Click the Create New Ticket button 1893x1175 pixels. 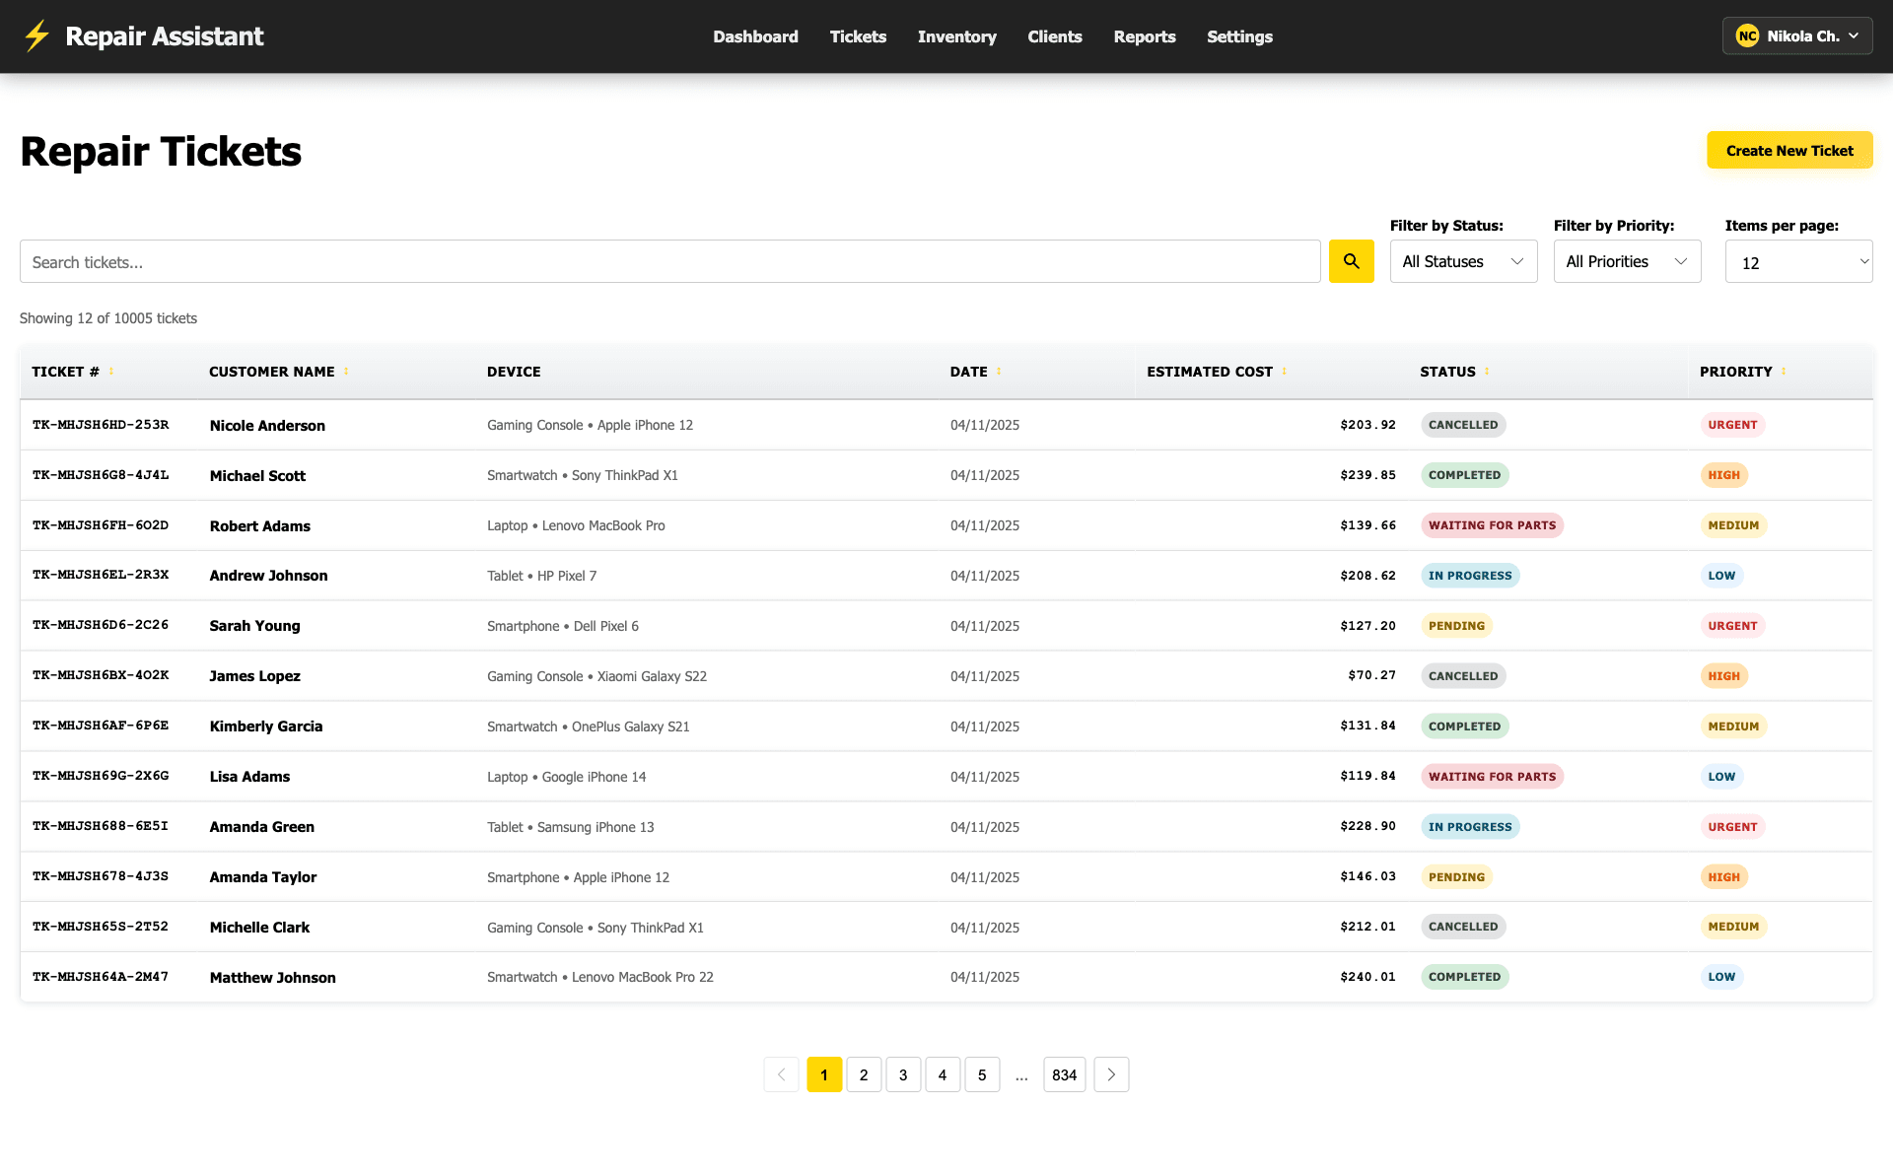point(1789,150)
